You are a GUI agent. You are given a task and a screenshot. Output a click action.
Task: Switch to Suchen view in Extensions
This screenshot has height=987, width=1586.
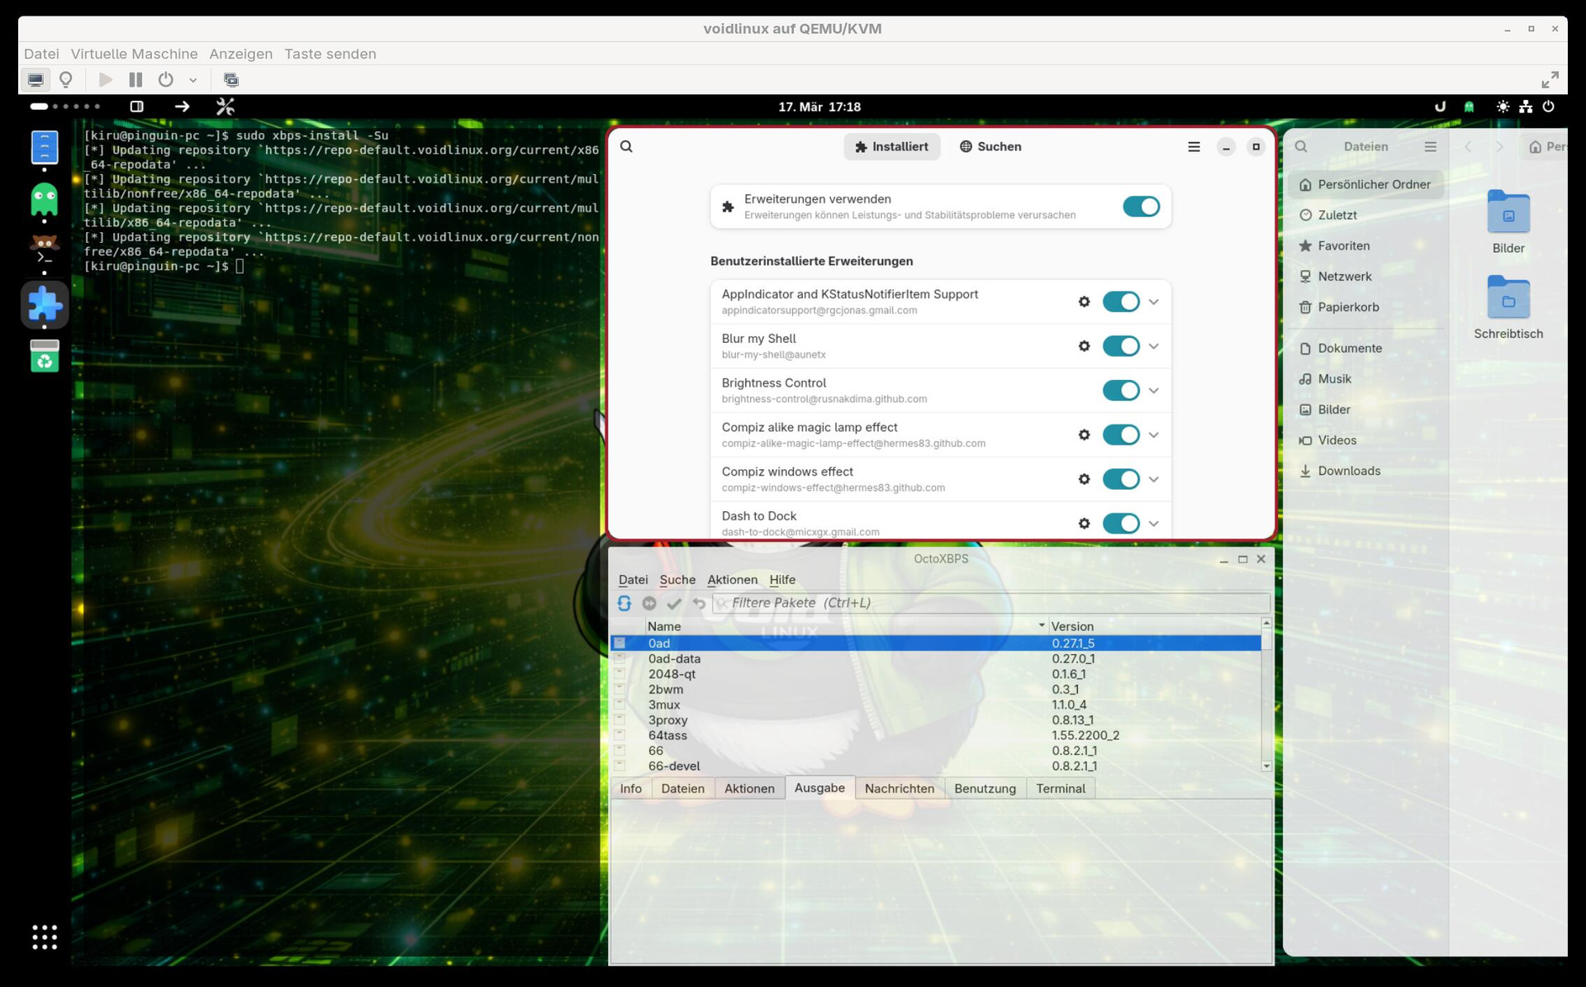990,146
